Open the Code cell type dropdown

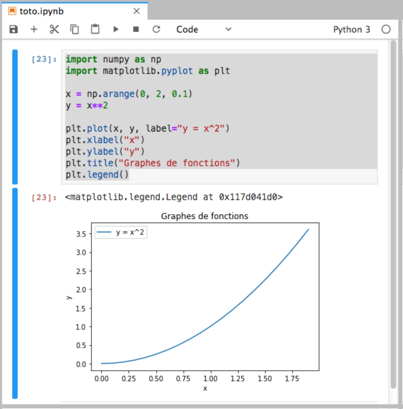point(204,30)
